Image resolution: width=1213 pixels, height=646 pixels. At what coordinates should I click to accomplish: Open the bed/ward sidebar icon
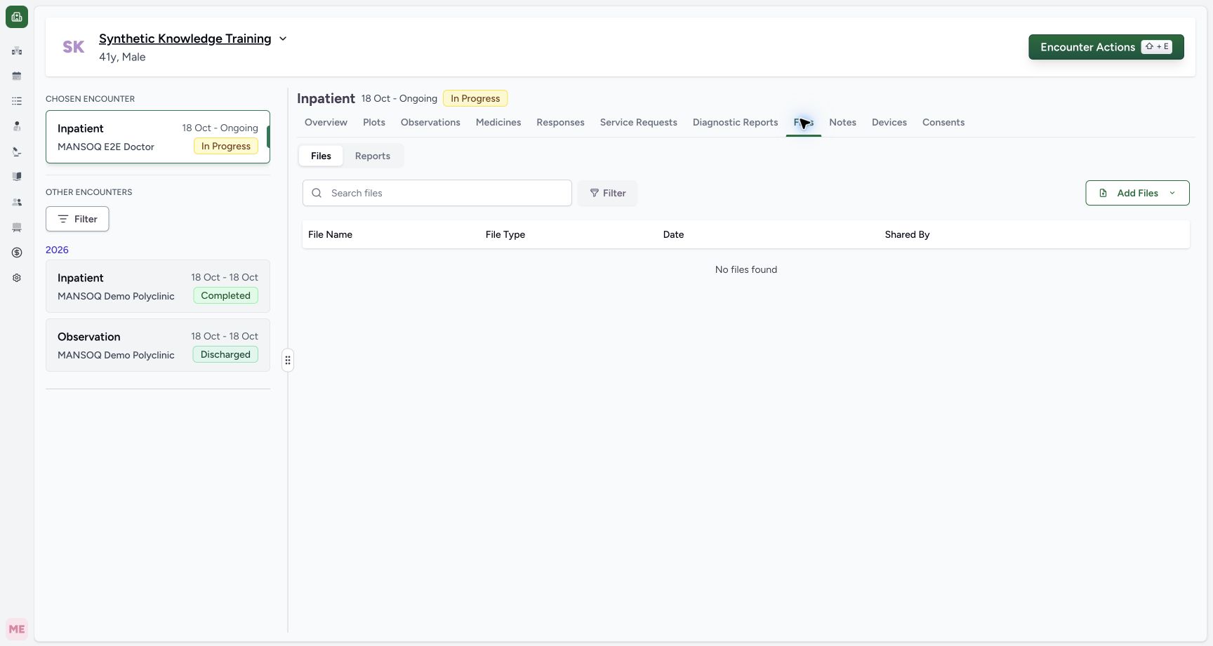[17, 227]
